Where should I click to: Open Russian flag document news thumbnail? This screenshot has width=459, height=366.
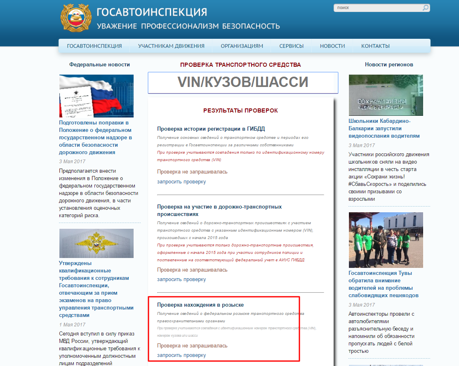[x=97, y=96]
